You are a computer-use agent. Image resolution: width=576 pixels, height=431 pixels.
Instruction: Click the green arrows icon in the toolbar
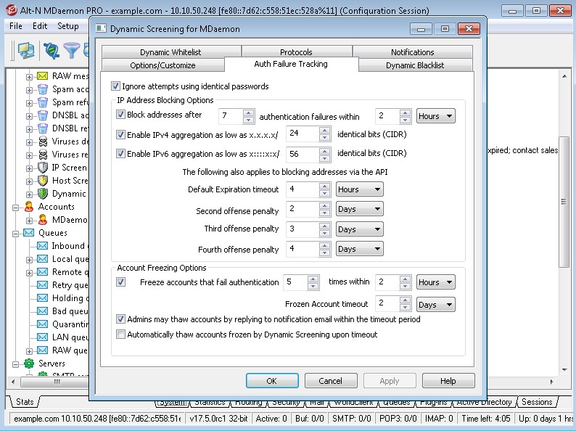tap(51, 50)
